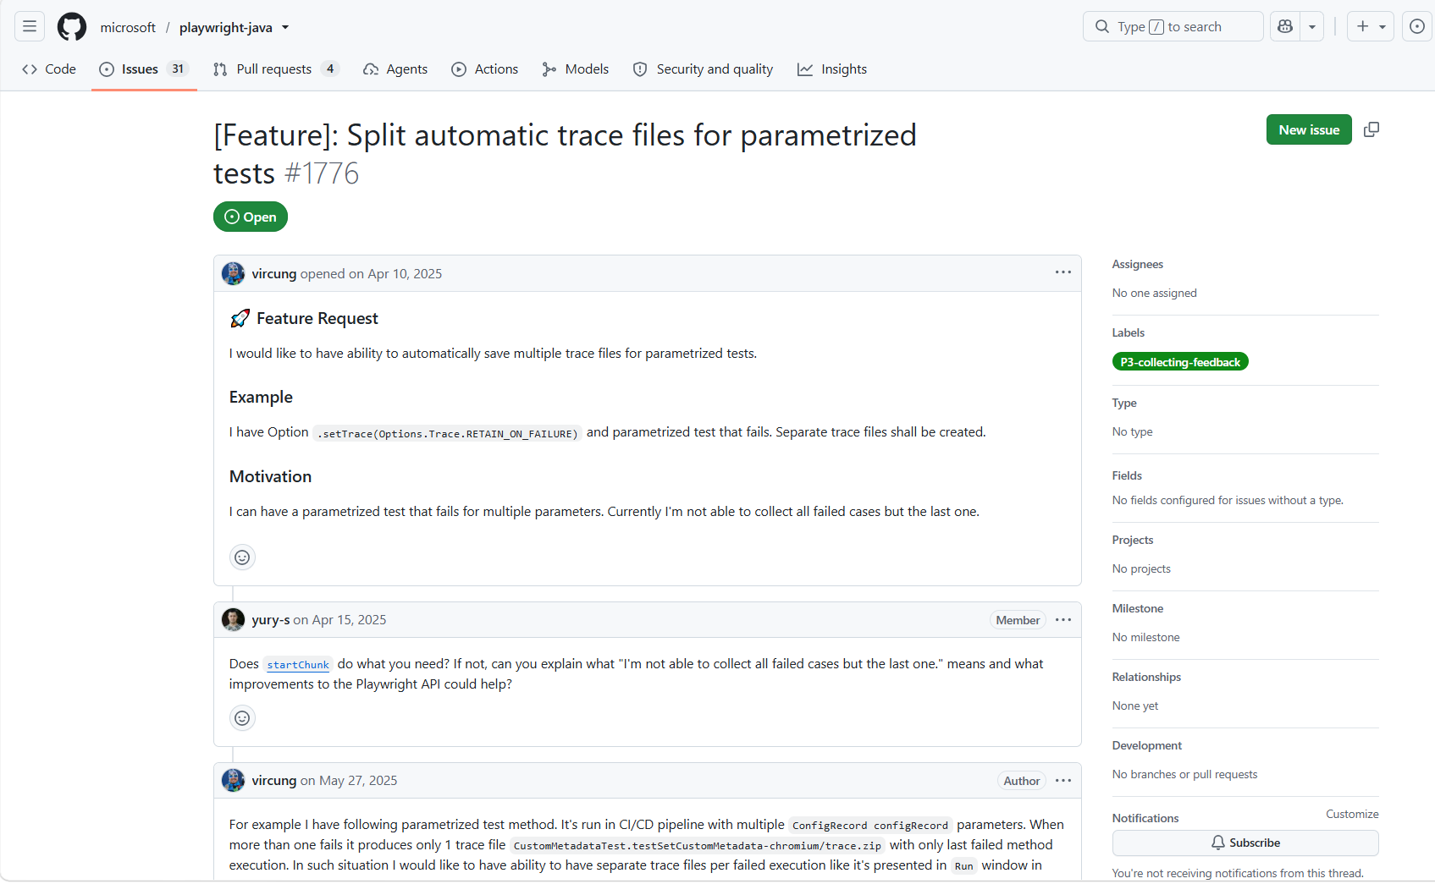1435x884 pixels.
Task: Open the Copilot chat icon
Action: coord(1285,27)
